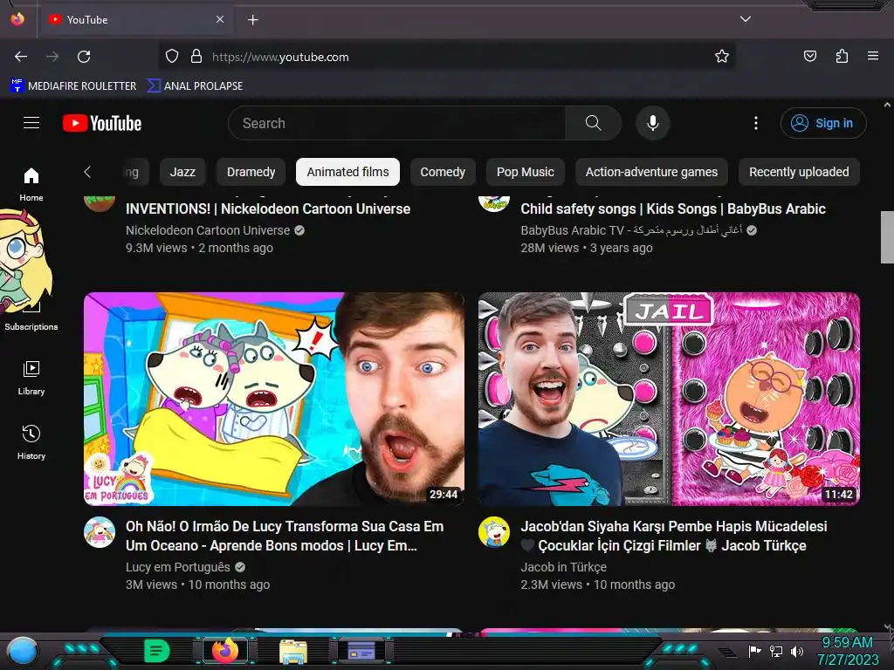Image resolution: width=894 pixels, height=670 pixels.
Task: Open Nickelodeon Cartoon Universe channel link
Action: (208, 230)
